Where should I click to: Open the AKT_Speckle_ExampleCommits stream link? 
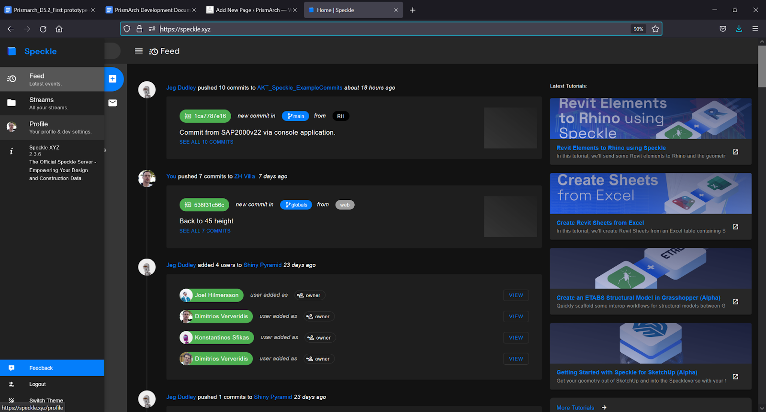pyautogui.click(x=300, y=88)
